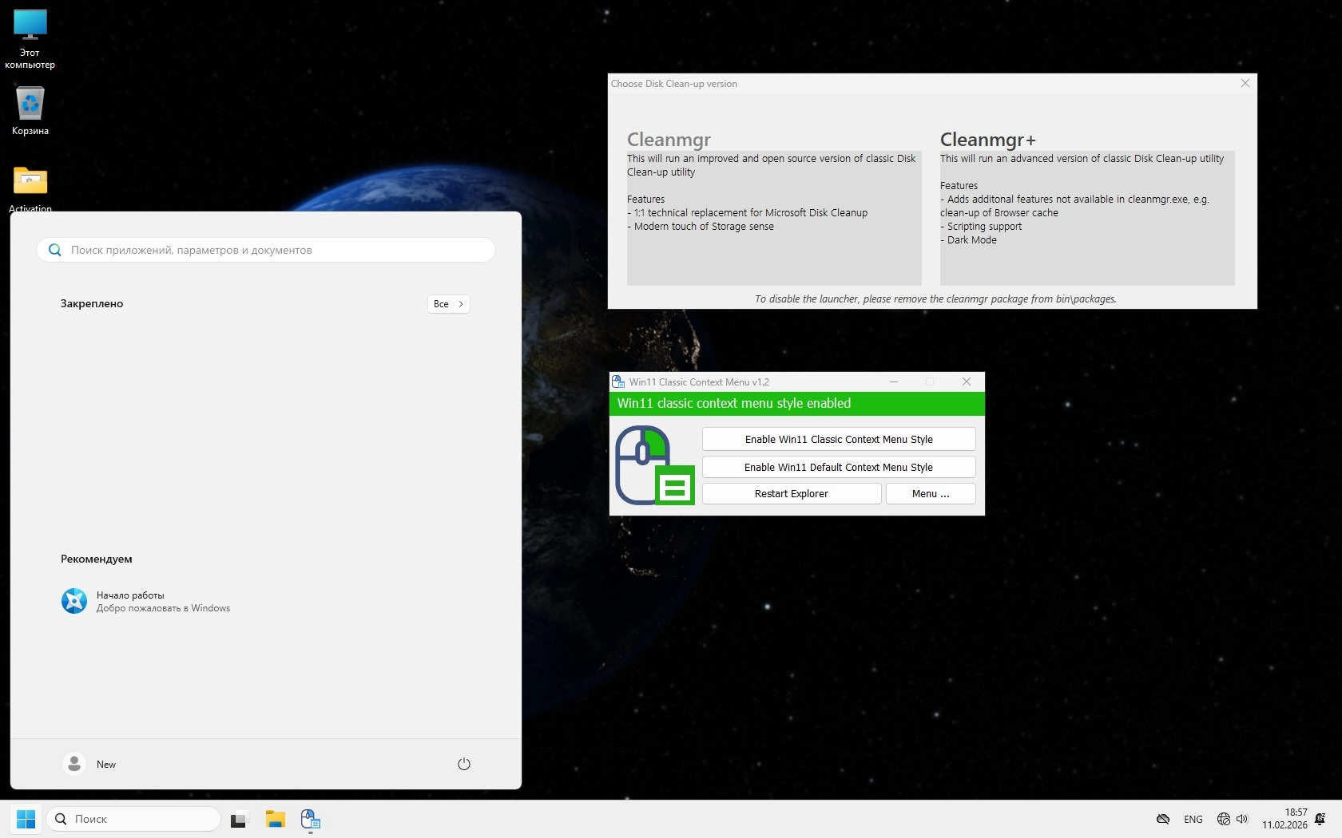1342x838 pixels.
Task: Select the Этот компьютер desktop icon
Action: click(x=30, y=39)
